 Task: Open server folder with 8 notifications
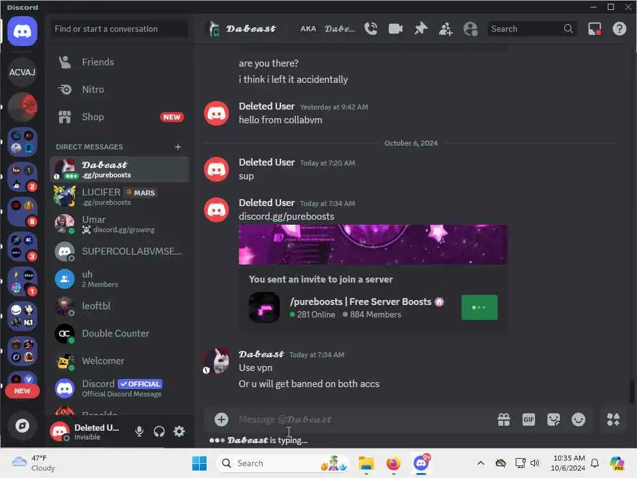pos(22,212)
